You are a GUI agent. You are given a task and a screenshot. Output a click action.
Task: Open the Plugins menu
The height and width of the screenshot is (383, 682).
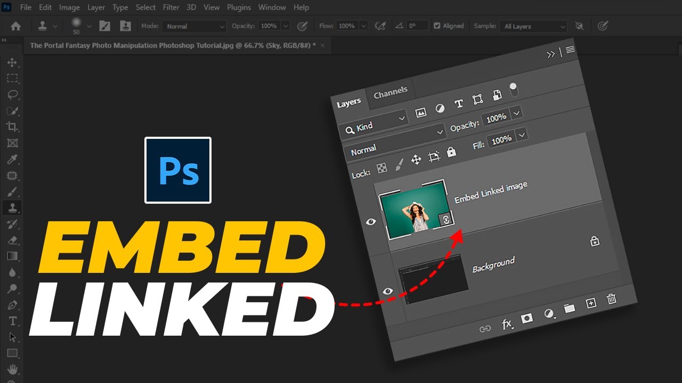pyautogui.click(x=239, y=7)
